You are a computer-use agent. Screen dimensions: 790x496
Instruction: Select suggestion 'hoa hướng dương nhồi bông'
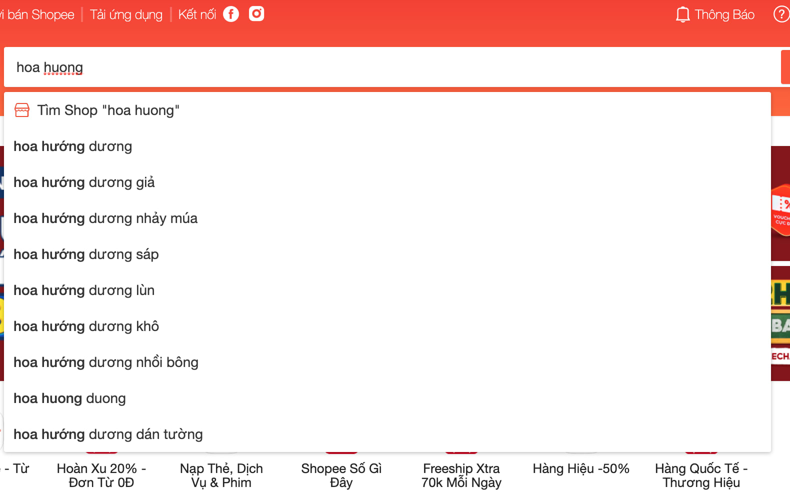387,362
